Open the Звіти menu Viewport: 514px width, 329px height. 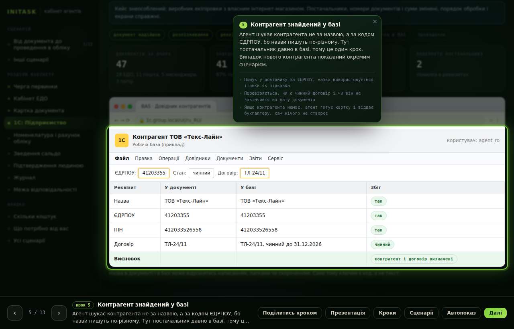[x=255, y=158]
